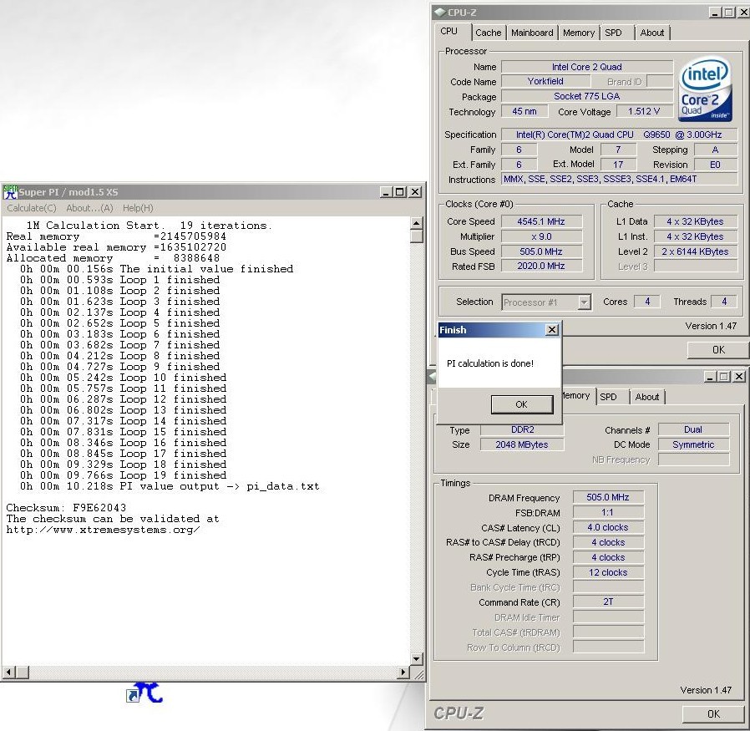750x731 pixels.
Task: Click the Super PI desktop shortcut icon
Action: tap(144, 693)
